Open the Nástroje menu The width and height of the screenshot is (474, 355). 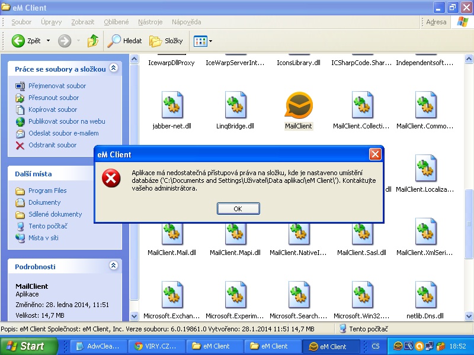pyautogui.click(x=150, y=22)
